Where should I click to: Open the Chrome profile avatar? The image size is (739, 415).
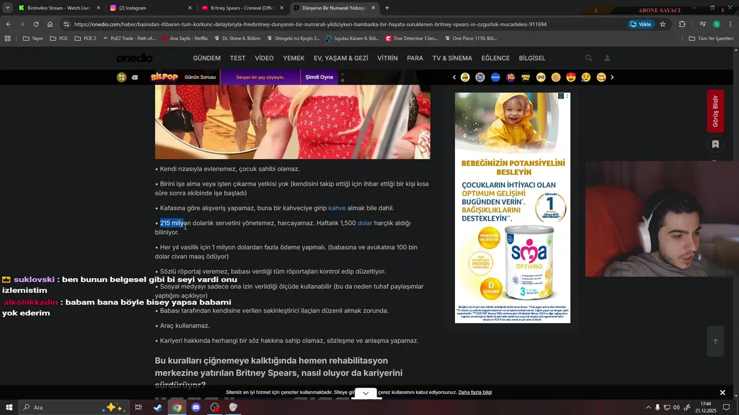[716, 24]
